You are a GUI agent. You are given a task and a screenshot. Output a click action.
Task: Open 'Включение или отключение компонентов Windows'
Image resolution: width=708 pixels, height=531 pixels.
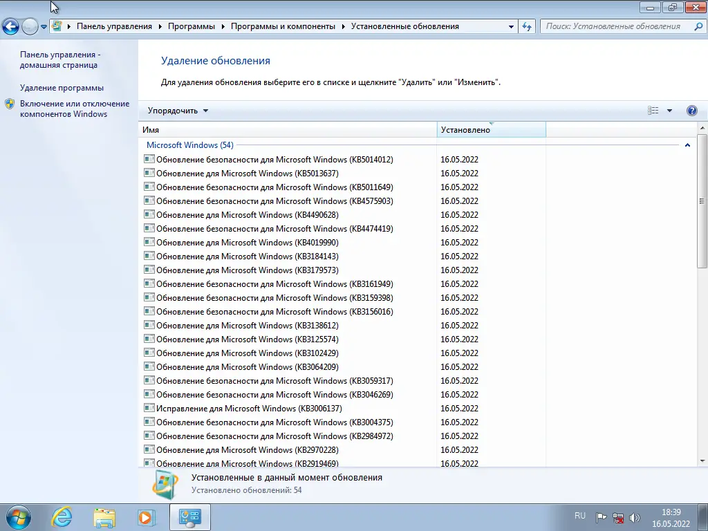click(75, 109)
